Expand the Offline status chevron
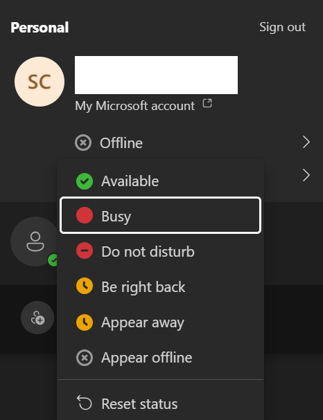 click(x=306, y=142)
